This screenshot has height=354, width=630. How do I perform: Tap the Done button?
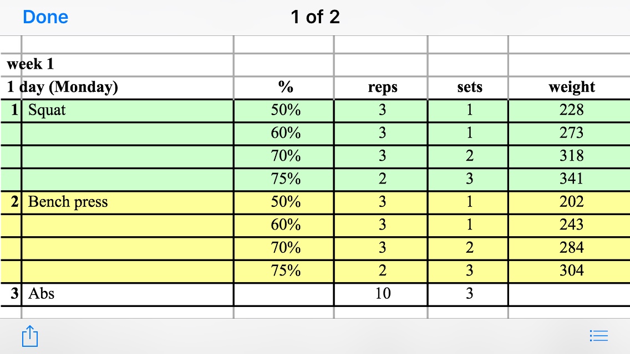[45, 17]
